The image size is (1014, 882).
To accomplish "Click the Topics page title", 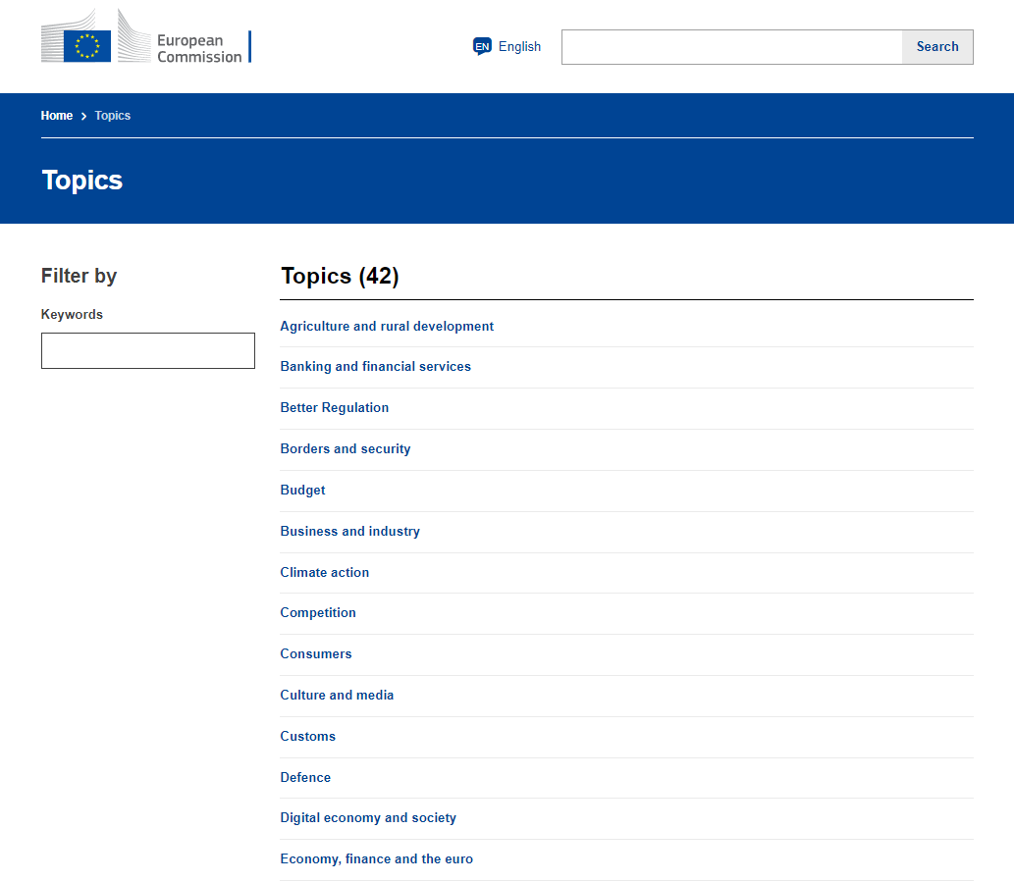I will 82,181.
